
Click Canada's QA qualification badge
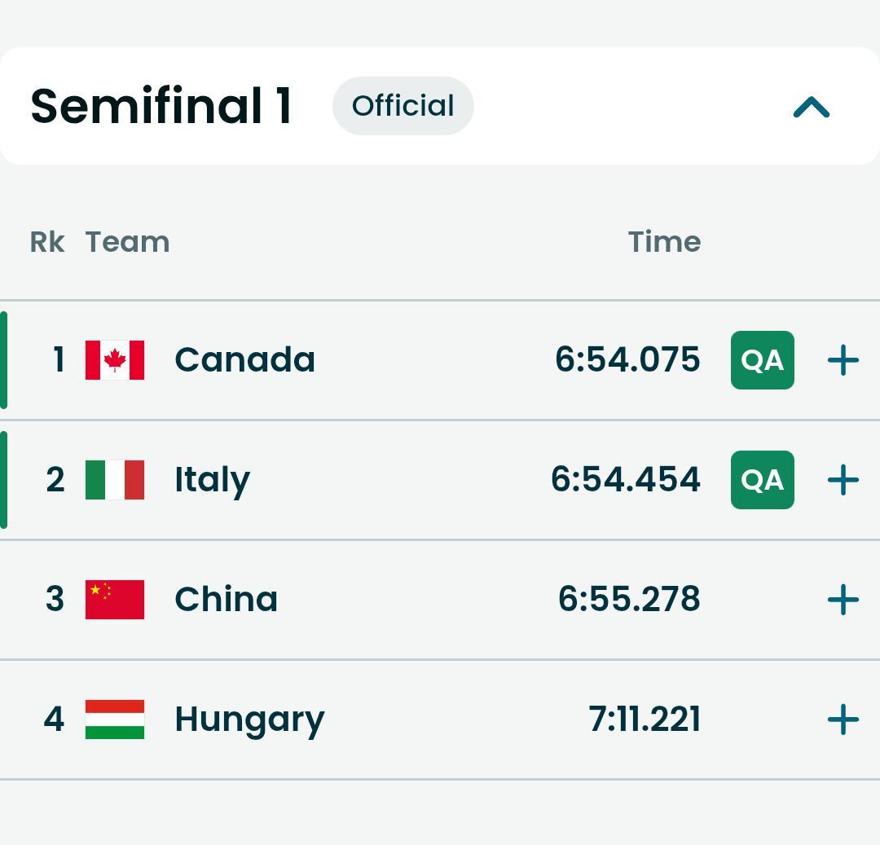click(762, 360)
